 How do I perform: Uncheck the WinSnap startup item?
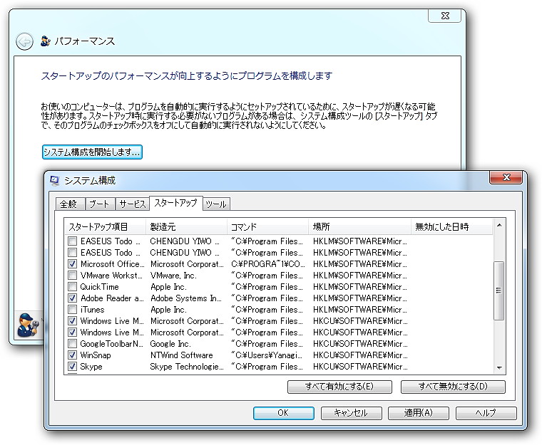72,355
